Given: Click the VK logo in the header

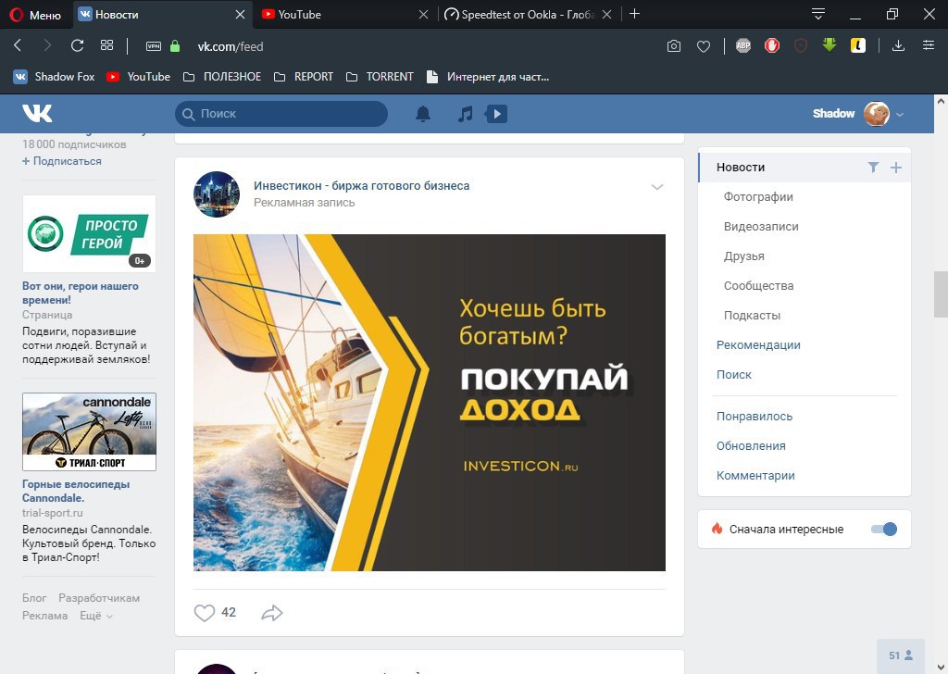Looking at the screenshot, I should coord(37,114).
